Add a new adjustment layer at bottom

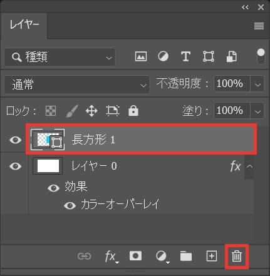pos(162,257)
